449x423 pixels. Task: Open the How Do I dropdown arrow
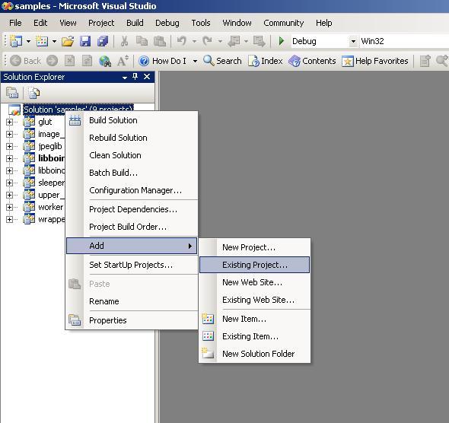click(195, 61)
